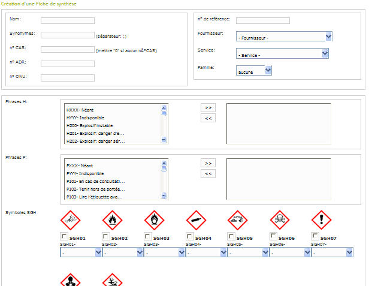The height and width of the screenshot is (286, 369).
Task: Click the SGH02 flammable flame pictogram
Action: pyautogui.click(x=112, y=220)
